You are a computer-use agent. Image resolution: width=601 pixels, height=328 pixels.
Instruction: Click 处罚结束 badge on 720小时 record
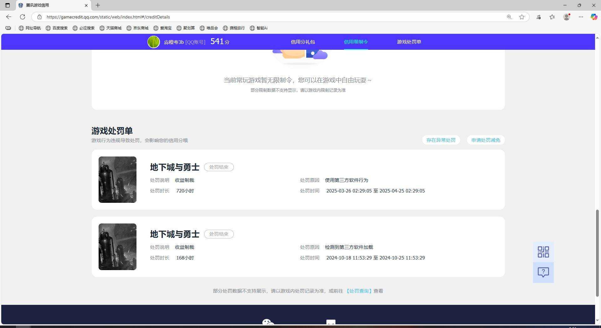pyautogui.click(x=219, y=167)
